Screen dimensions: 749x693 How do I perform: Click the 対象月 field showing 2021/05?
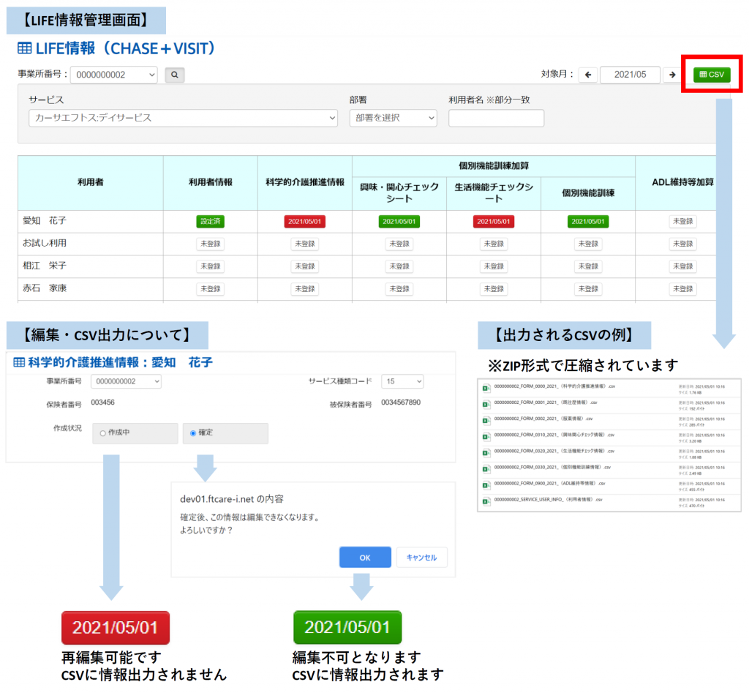point(630,75)
